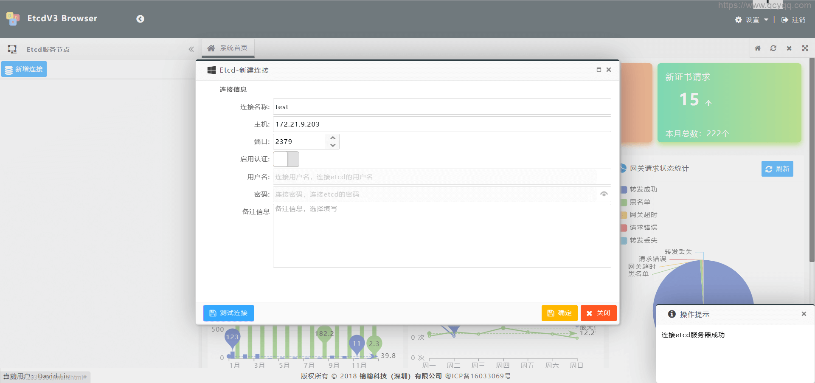Collapse sidebar with the header arrow icon

pyautogui.click(x=140, y=19)
